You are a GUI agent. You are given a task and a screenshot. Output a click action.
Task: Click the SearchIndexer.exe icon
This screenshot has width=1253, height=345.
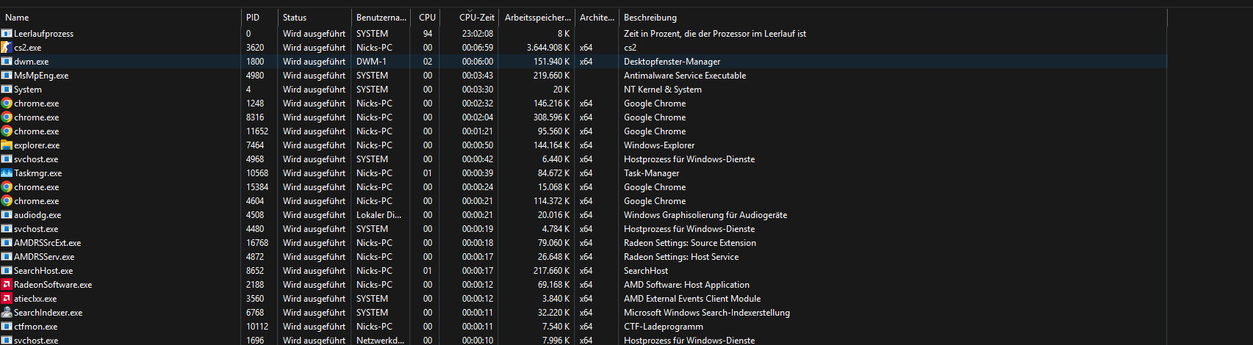pyautogui.click(x=7, y=313)
